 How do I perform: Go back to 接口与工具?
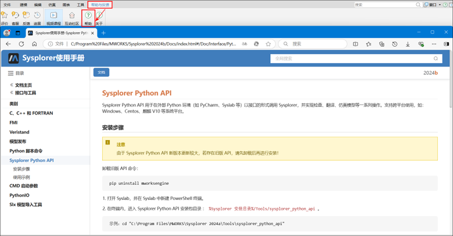click(x=26, y=93)
